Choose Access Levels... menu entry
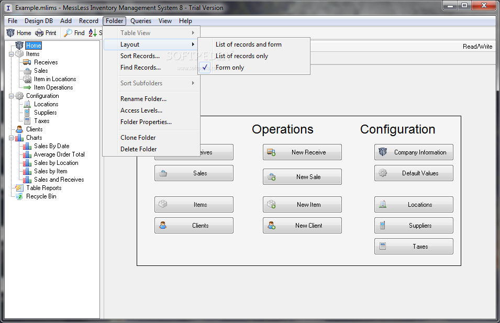Viewport: 500px width, 323px height. pyautogui.click(x=152, y=110)
